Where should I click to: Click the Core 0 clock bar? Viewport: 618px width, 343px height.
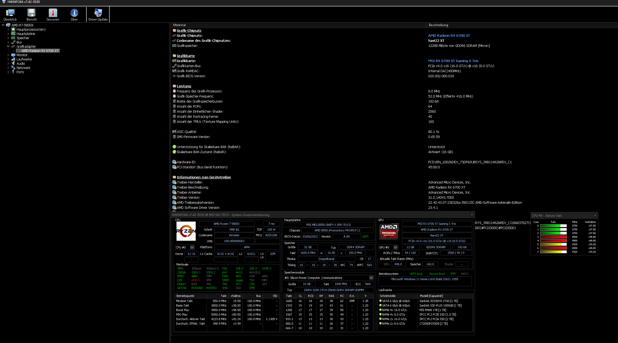tap(553, 226)
